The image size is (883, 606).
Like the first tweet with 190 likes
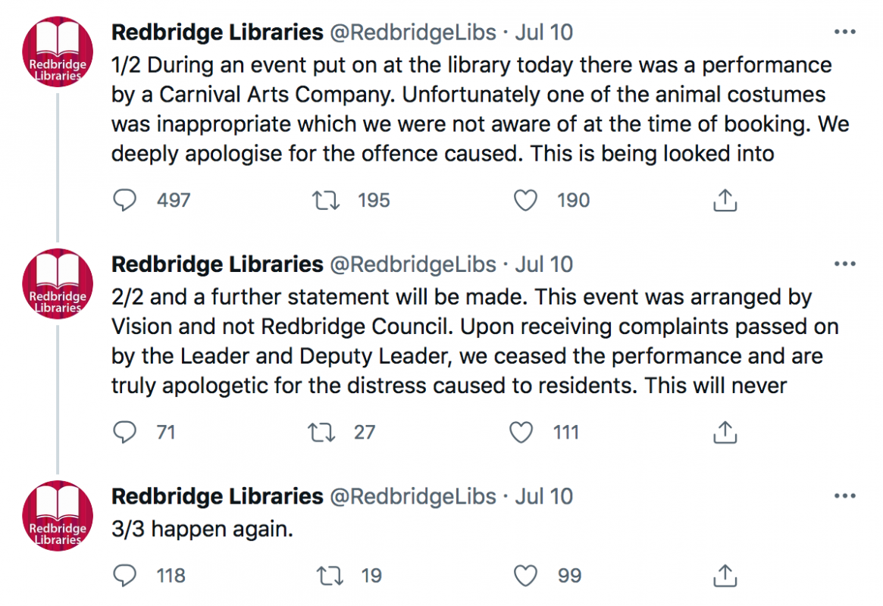pyautogui.click(x=525, y=200)
